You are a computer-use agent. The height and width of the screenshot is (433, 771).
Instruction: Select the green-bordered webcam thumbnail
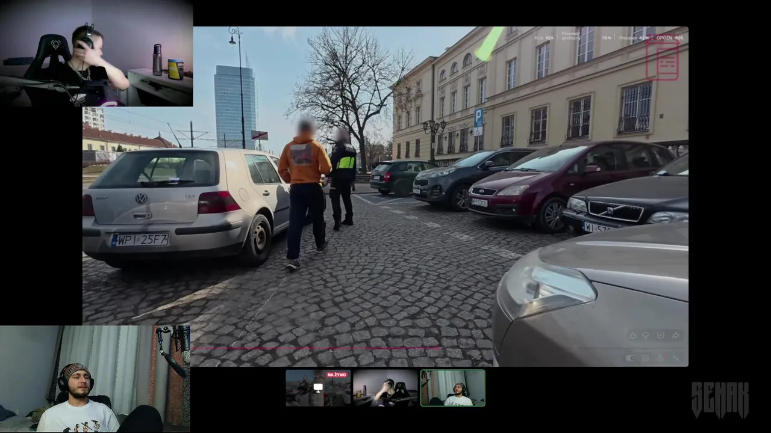pos(452,388)
